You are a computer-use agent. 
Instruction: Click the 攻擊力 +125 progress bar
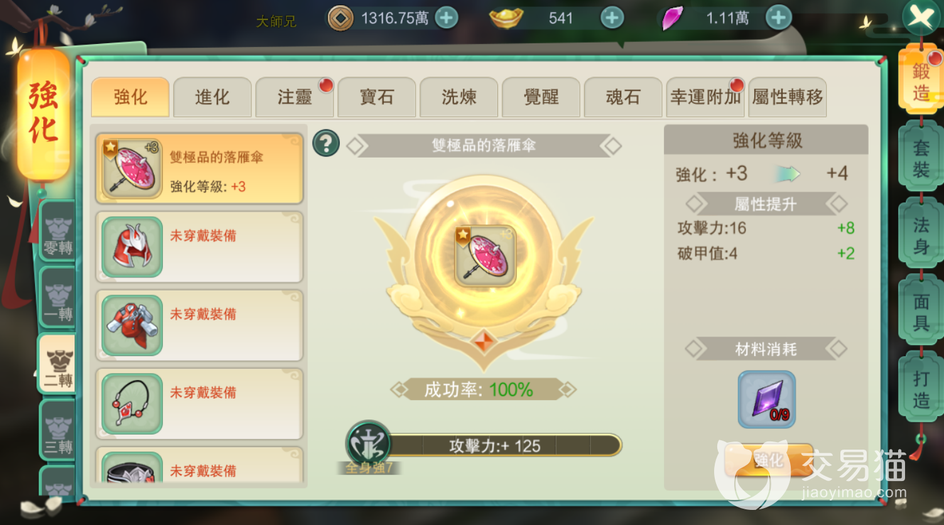(x=495, y=446)
